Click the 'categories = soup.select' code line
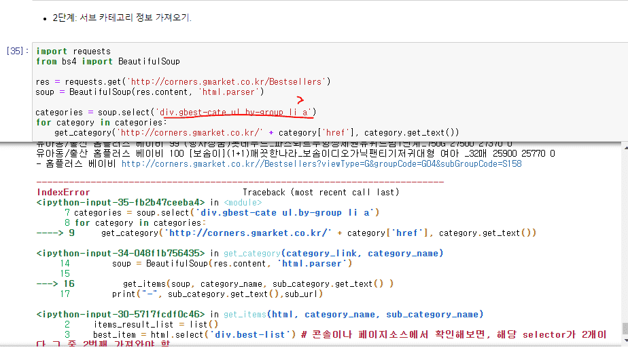Viewport: 628px width, 354px height. pyautogui.click(x=175, y=112)
